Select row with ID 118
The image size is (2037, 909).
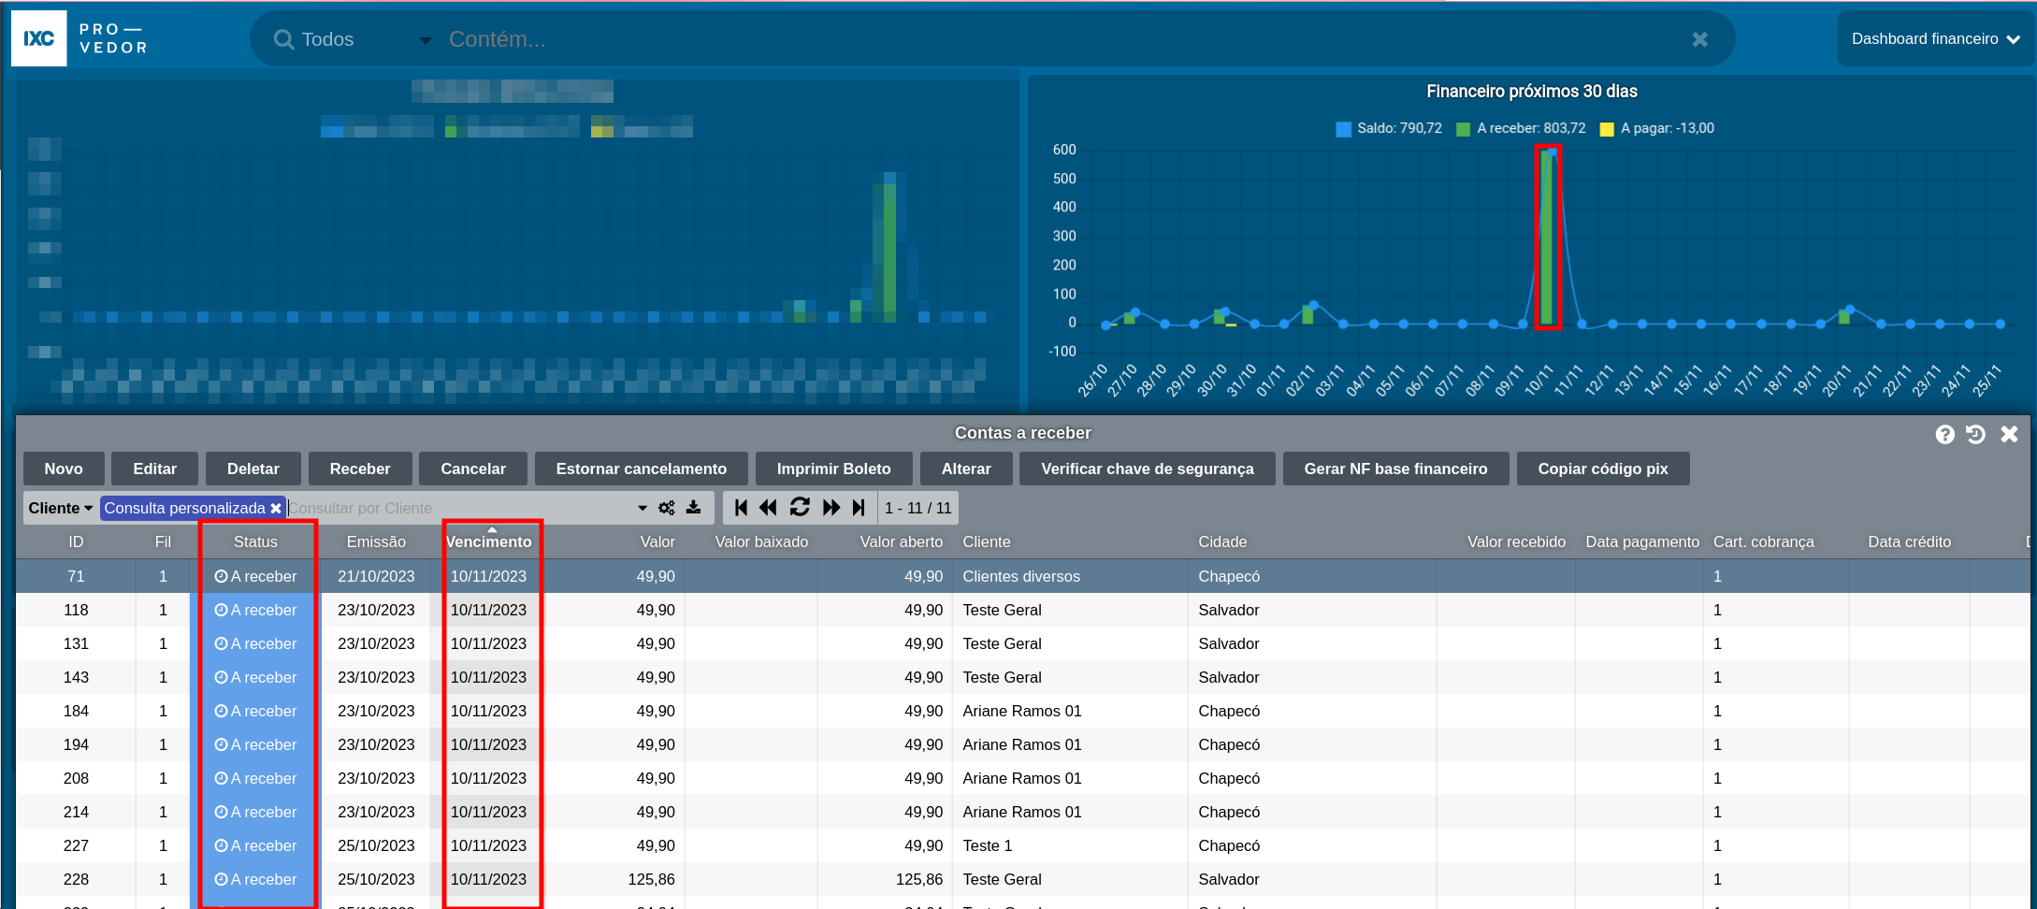pos(1023,610)
